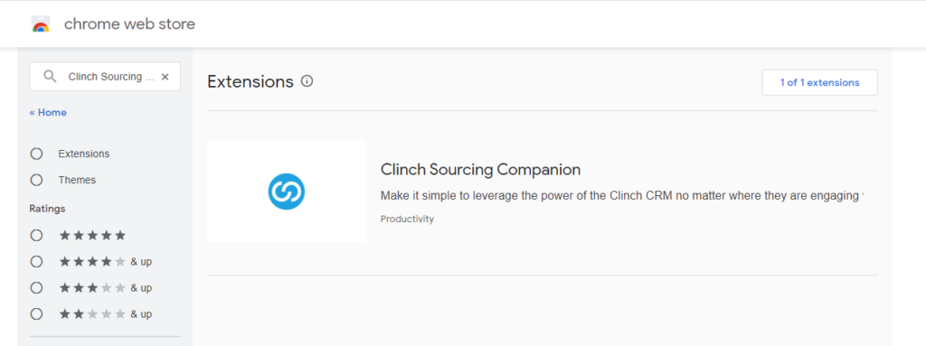Click the chrome web store header text
The image size is (926, 346).
129,24
